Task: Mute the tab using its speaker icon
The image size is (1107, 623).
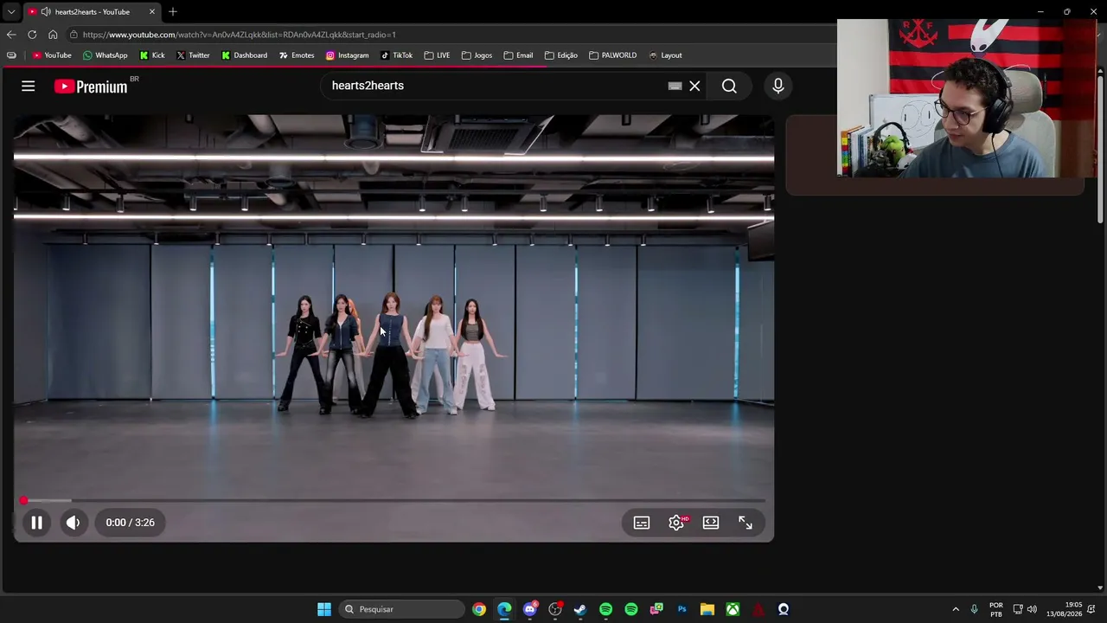Action: pos(45,12)
